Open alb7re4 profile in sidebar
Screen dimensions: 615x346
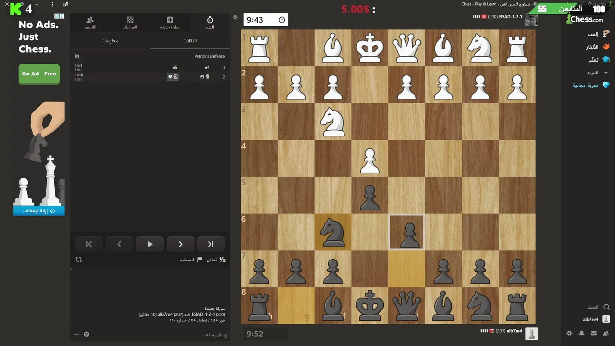pos(596,319)
